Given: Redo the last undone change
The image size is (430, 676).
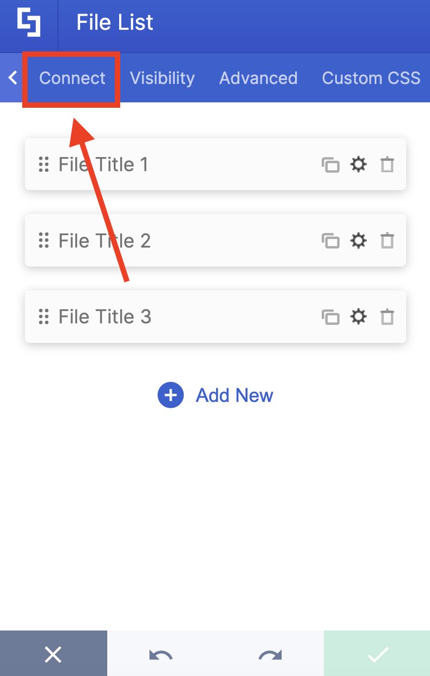Looking at the screenshot, I should pyautogui.click(x=269, y=654).
